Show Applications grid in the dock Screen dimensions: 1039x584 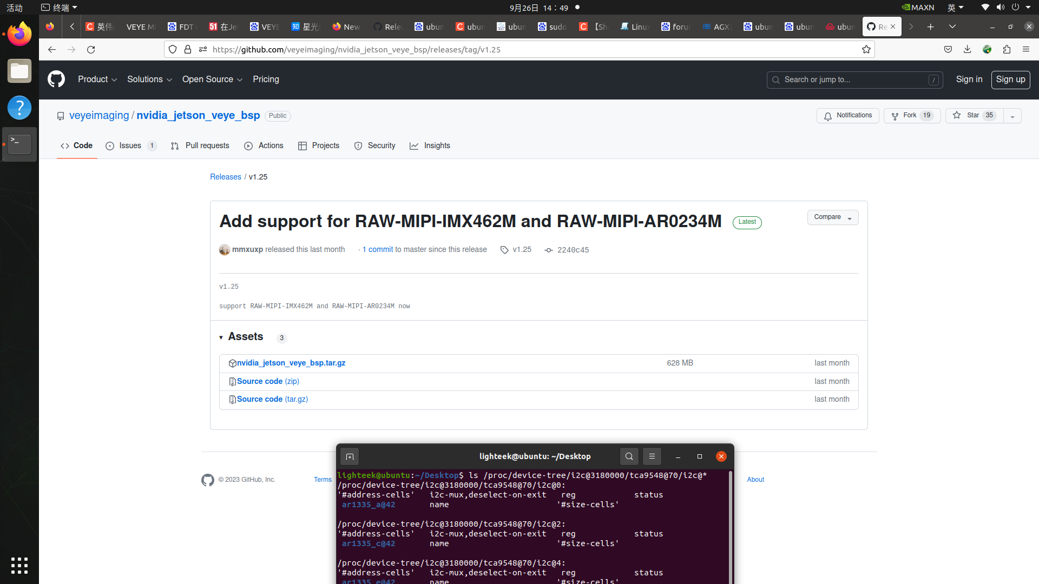(19, 566)
